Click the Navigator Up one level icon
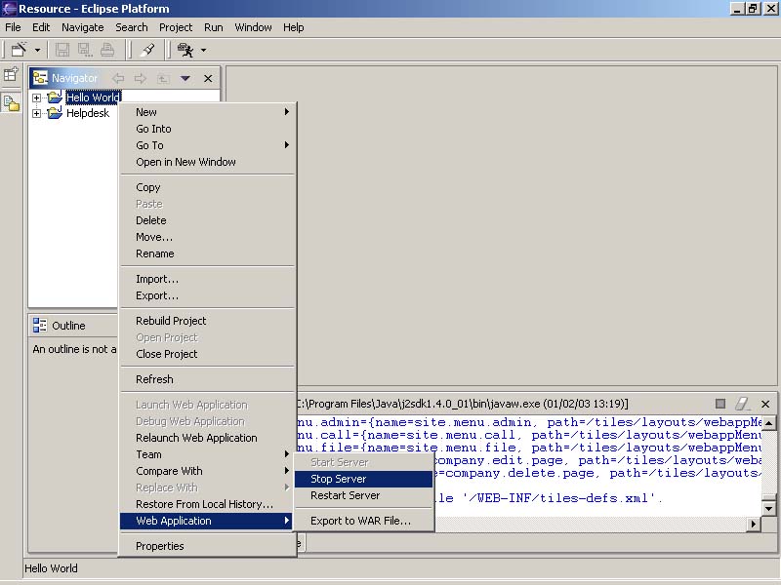Image resolution: width=781 pixels, height=585 pixels. coord(163,78)
